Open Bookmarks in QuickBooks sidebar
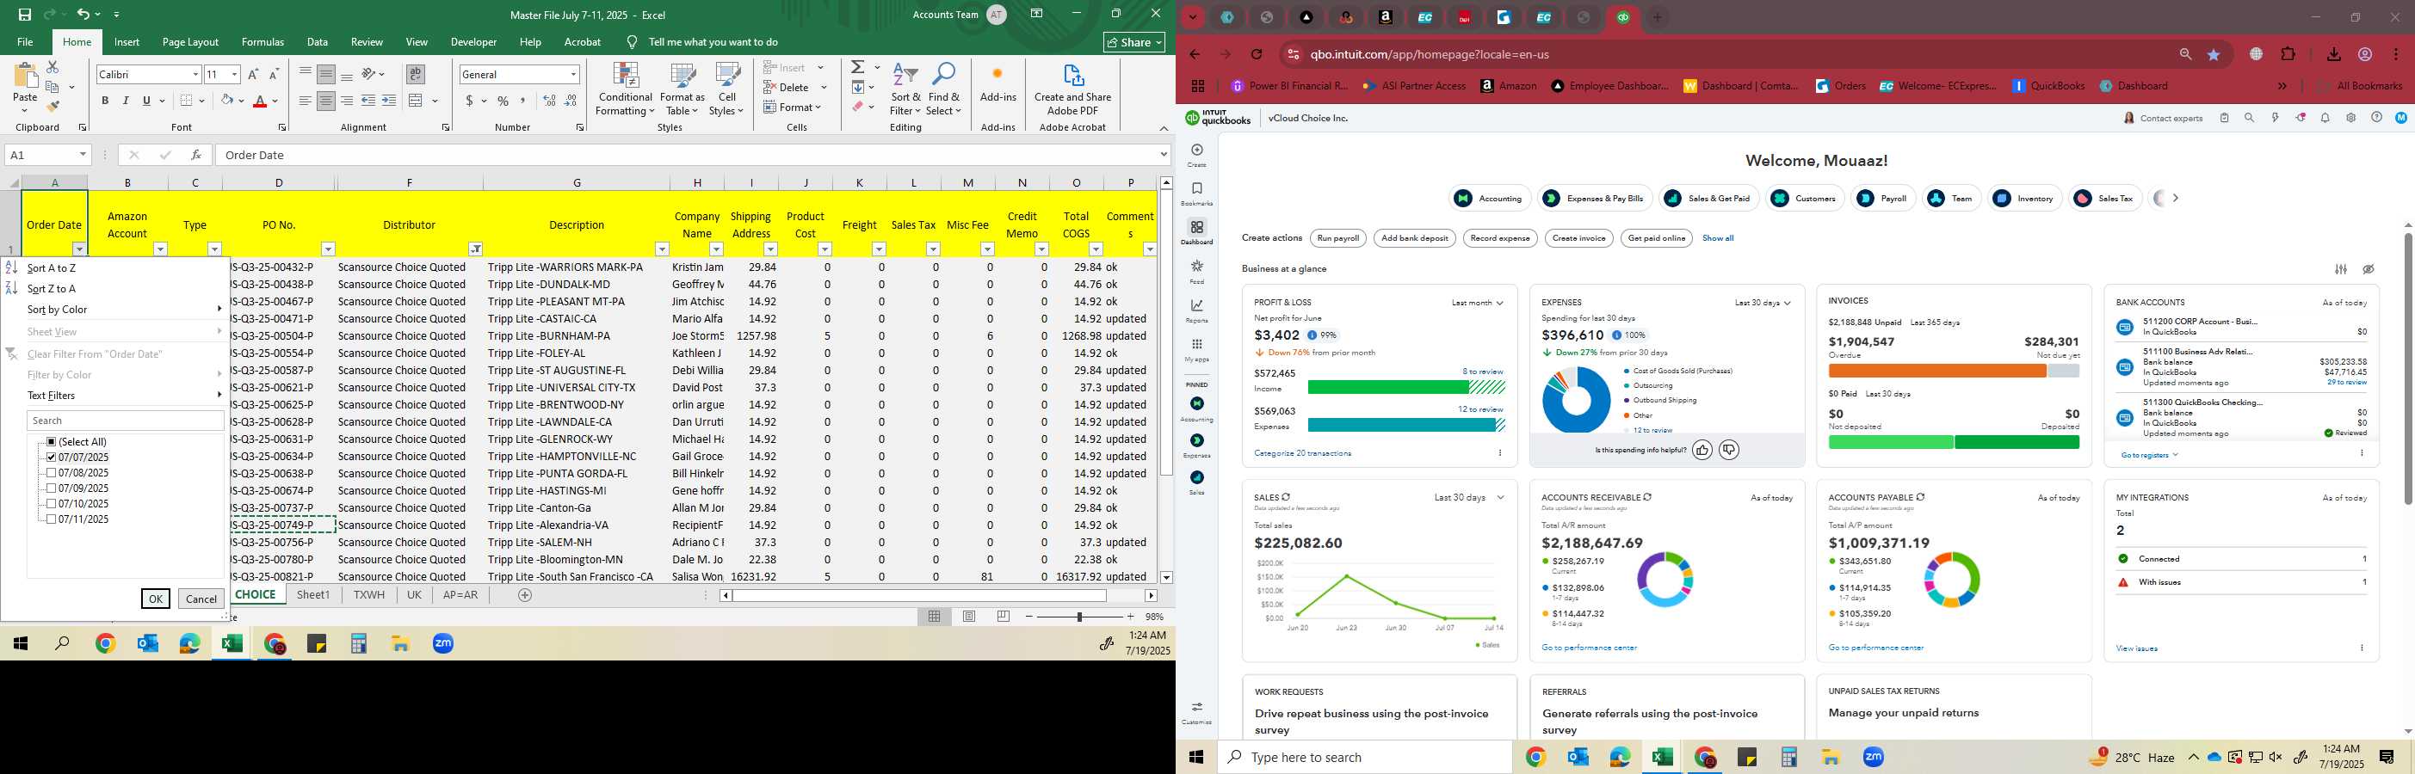 [x=1196, y=193]
